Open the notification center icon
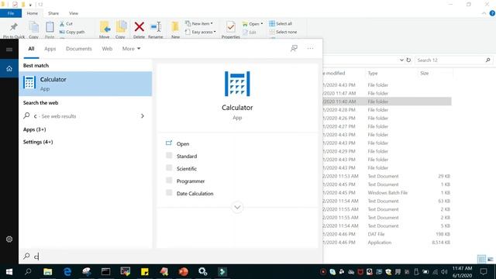 [484, 272]
